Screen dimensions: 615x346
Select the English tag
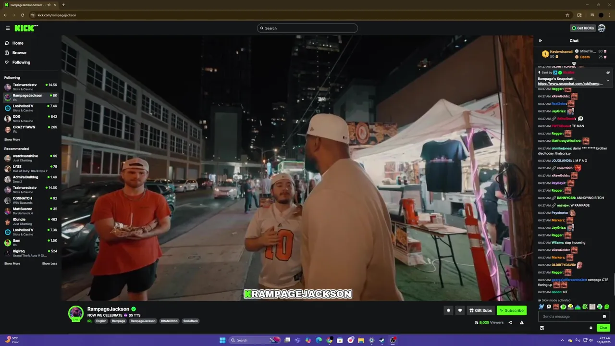pyautogui.click(x=101, y=321)
